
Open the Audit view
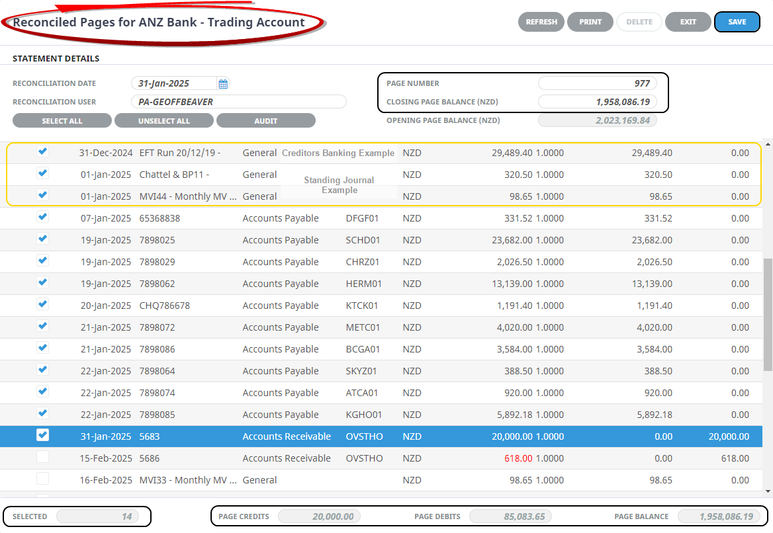point(265,121)
